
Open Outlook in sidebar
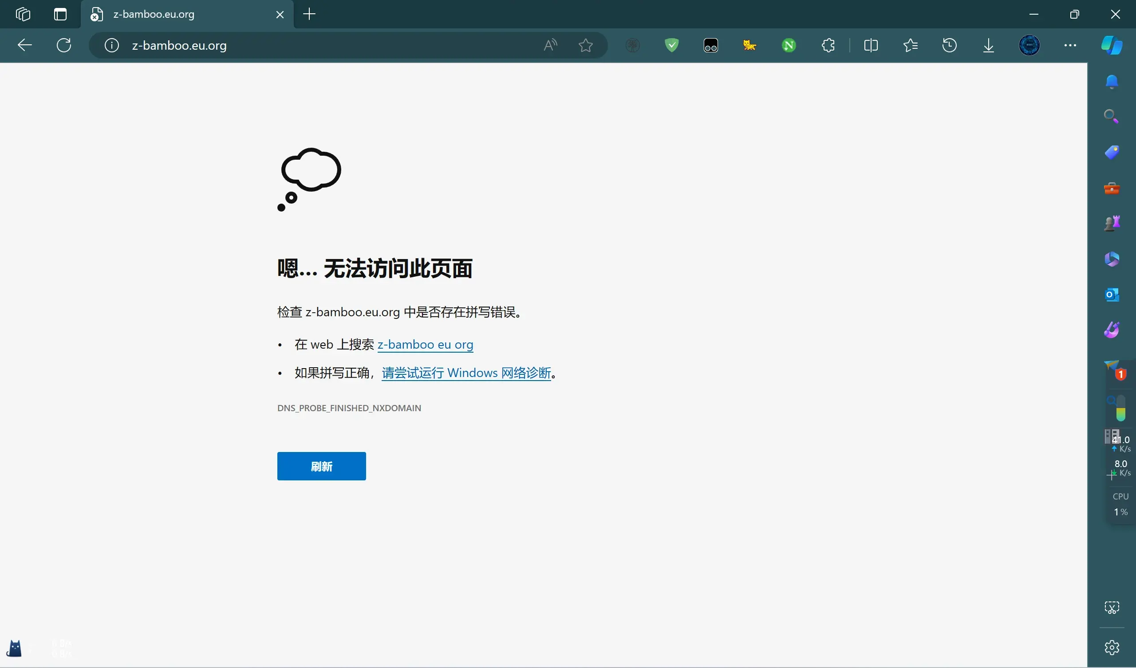pyautogui.click(x=1112, y=295)
